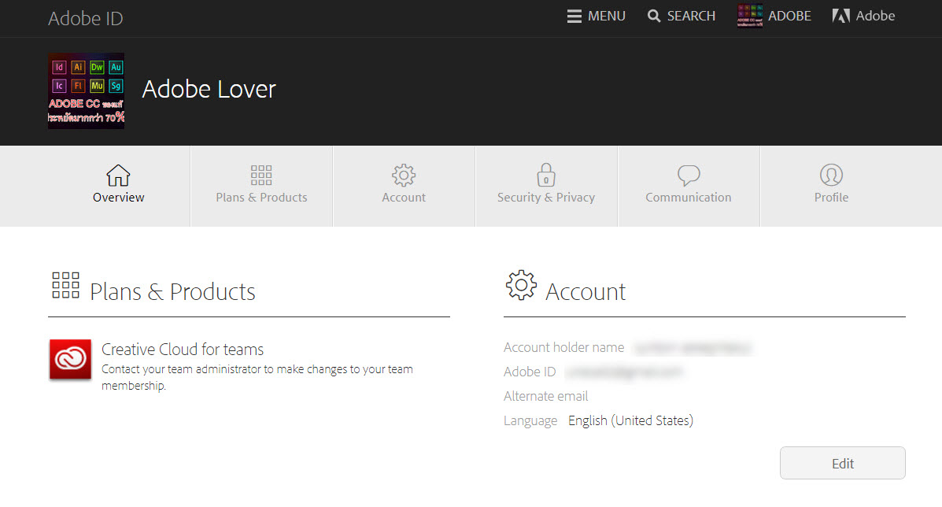The image size is (942, 507).
Task: Click the blurred Adobe ID email value
Action: pyautogui.click(x=624, y=372)
